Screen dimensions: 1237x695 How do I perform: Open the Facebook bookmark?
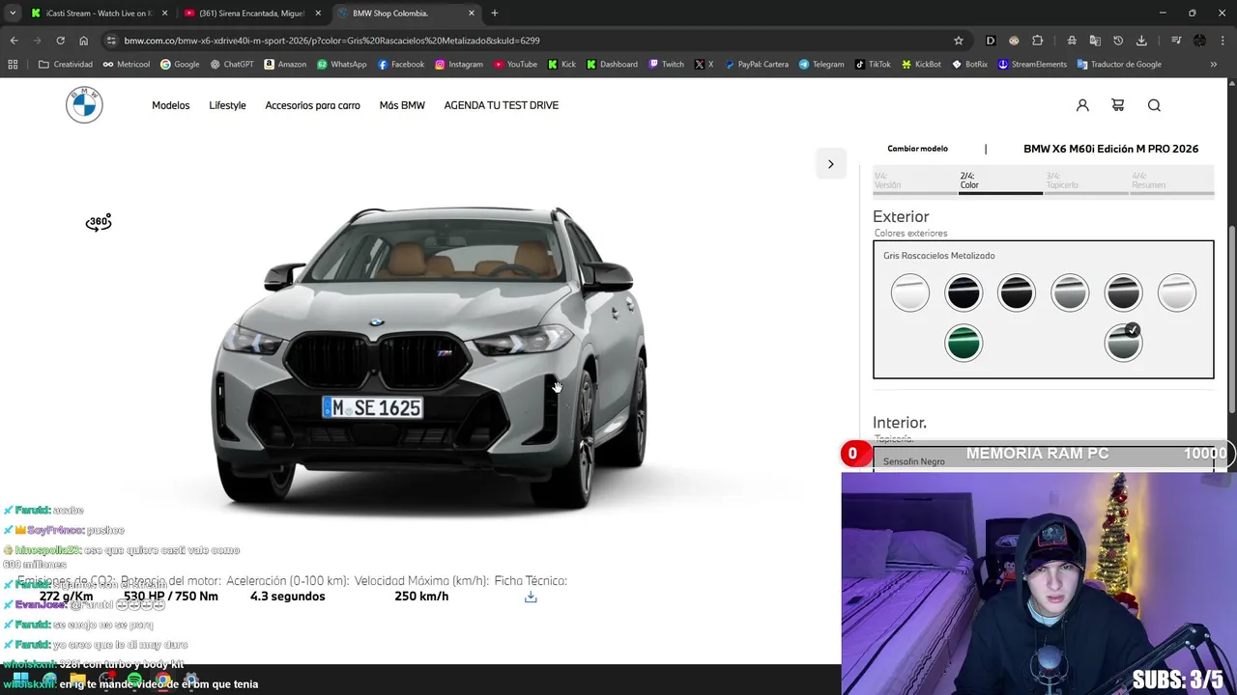click(400, 65)
